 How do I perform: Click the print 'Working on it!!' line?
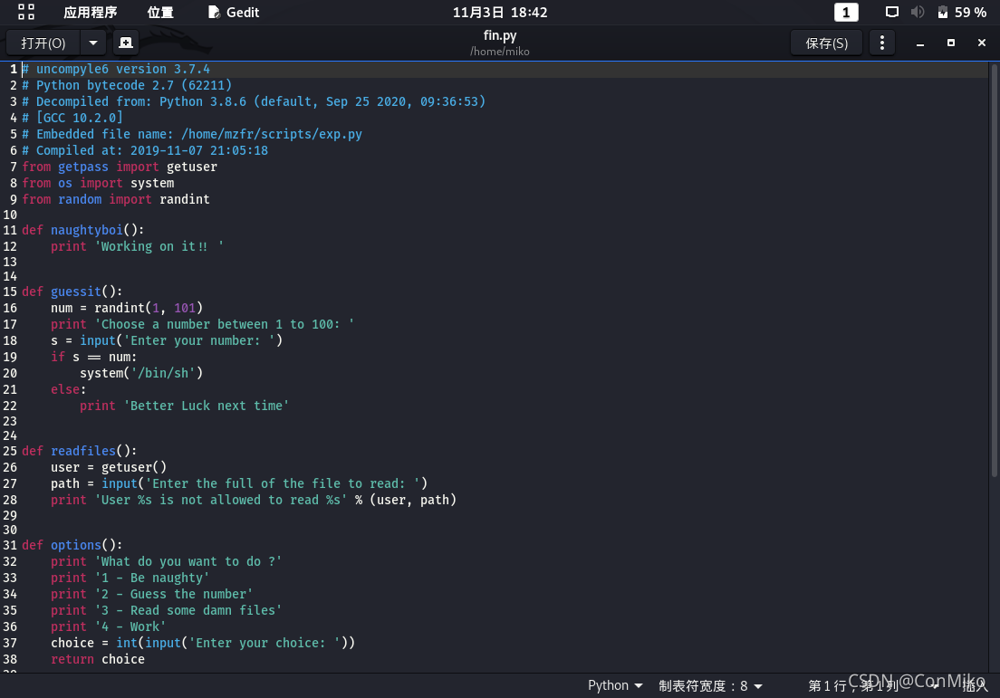pyautogui.click(x=137, y=246)
